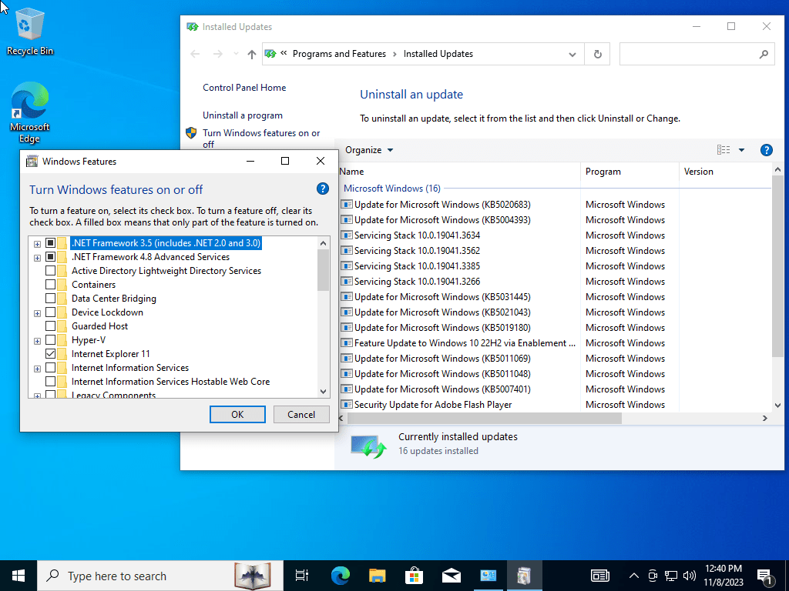Open the view options dropdown arrow
Viewport: 789px width, 591px height.
pyautogui.click(x=741, y=150)
